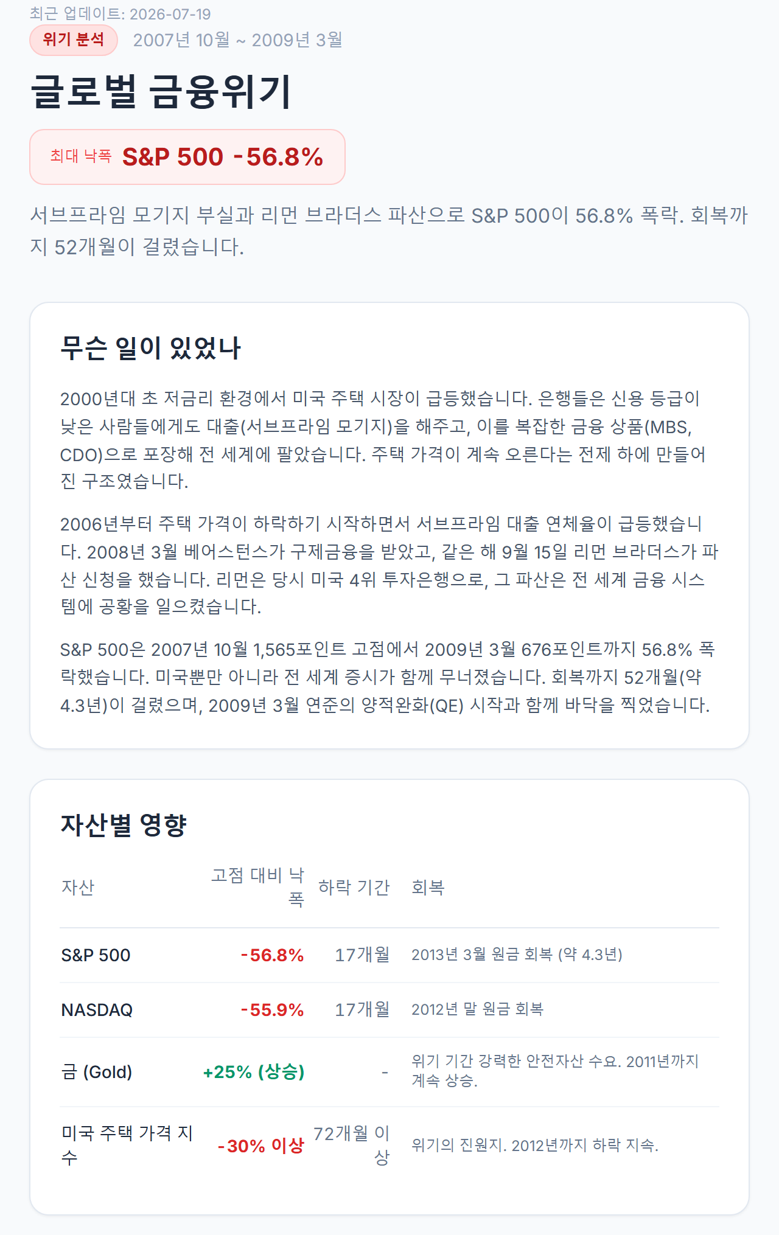
Task: Select the 금 (Gold) row name
Action: (x=97, y=1072)
